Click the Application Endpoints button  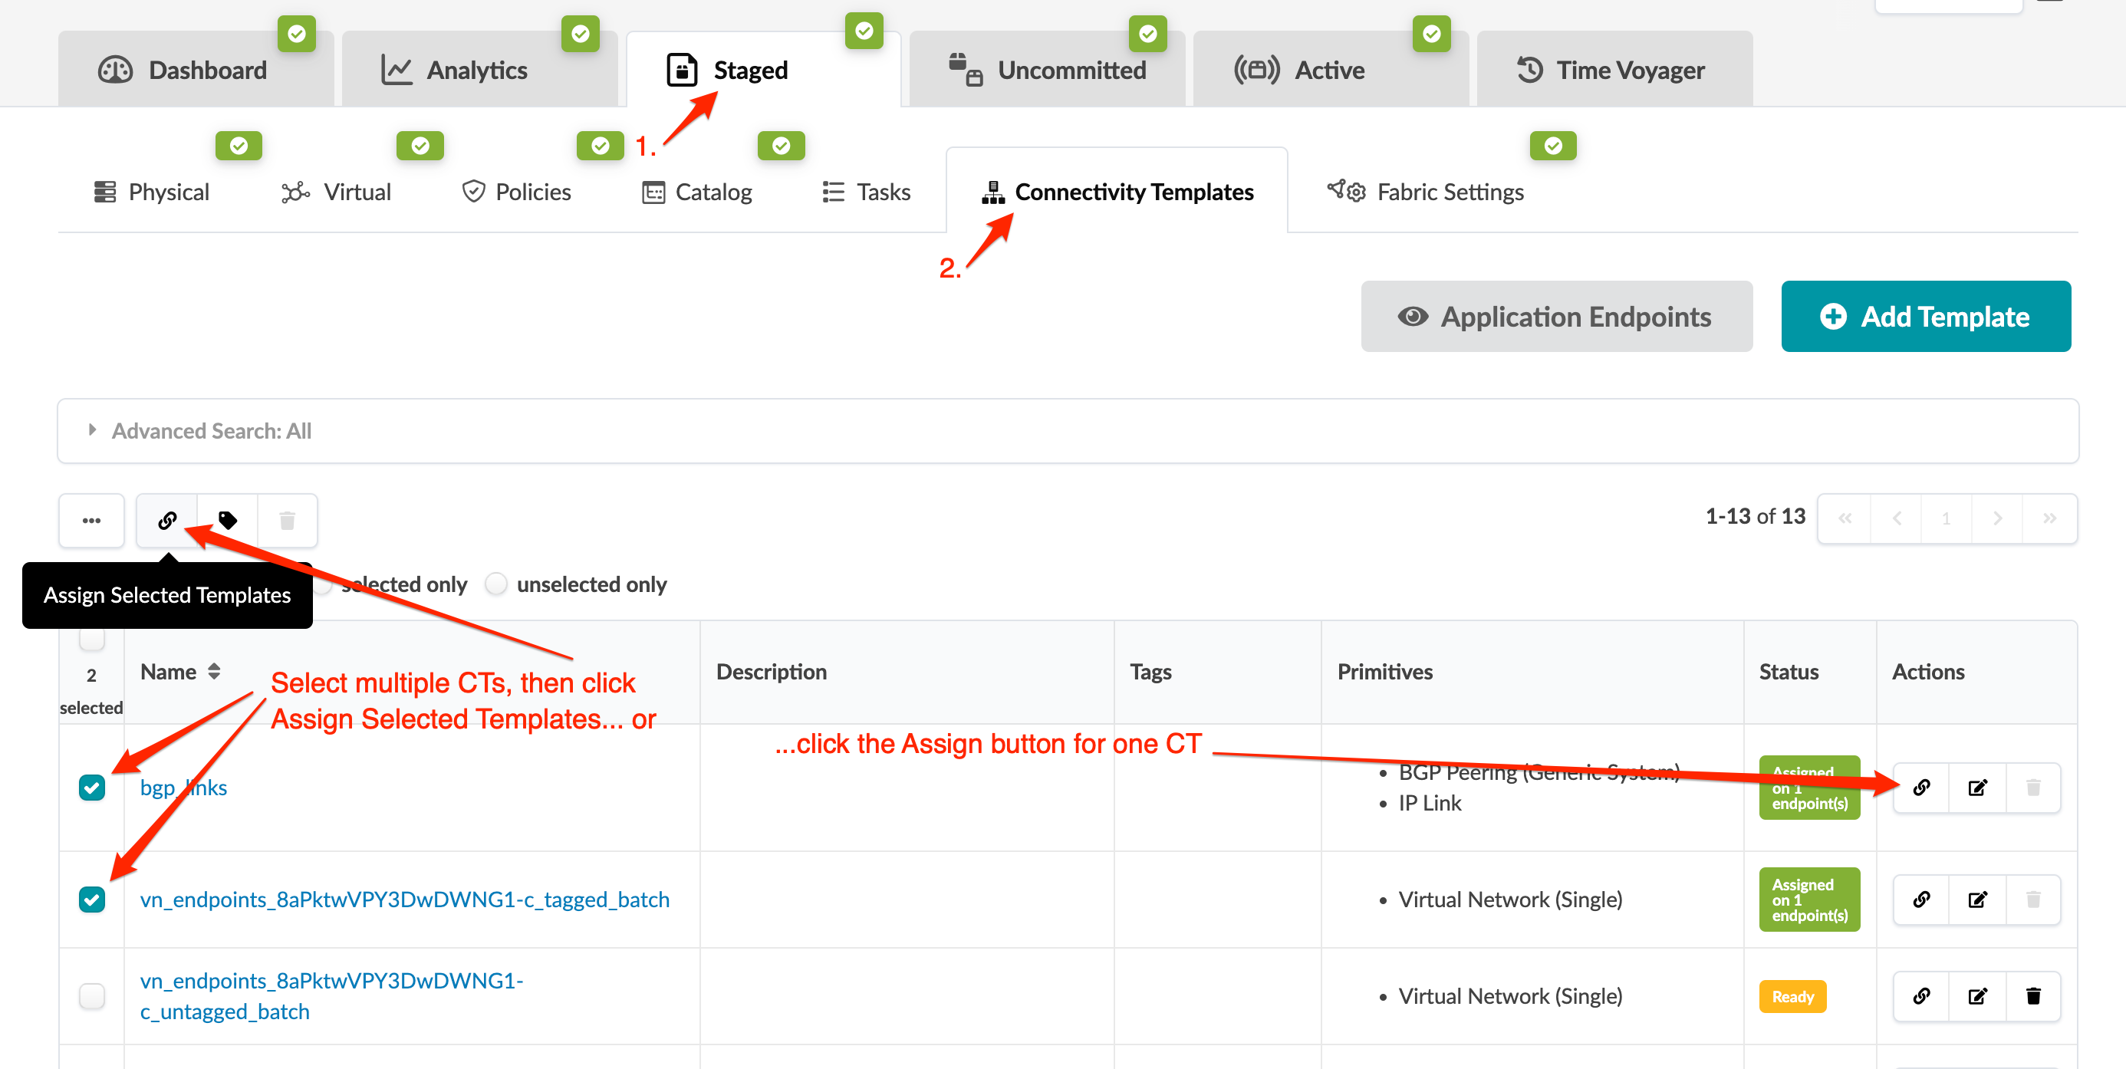point(1555,316)
